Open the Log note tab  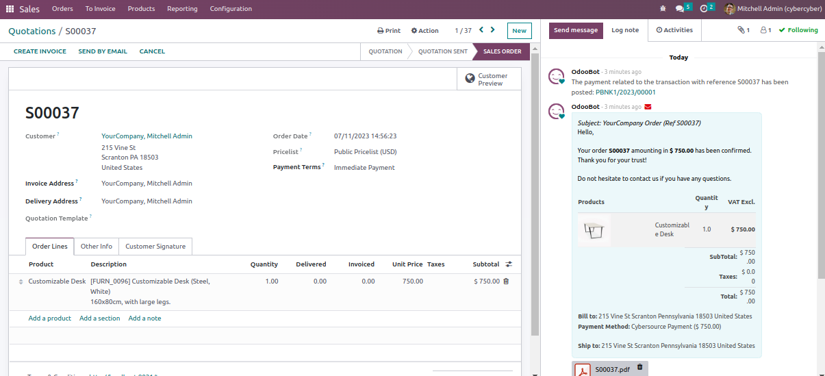pyautogui.click(x=625, y=30)
